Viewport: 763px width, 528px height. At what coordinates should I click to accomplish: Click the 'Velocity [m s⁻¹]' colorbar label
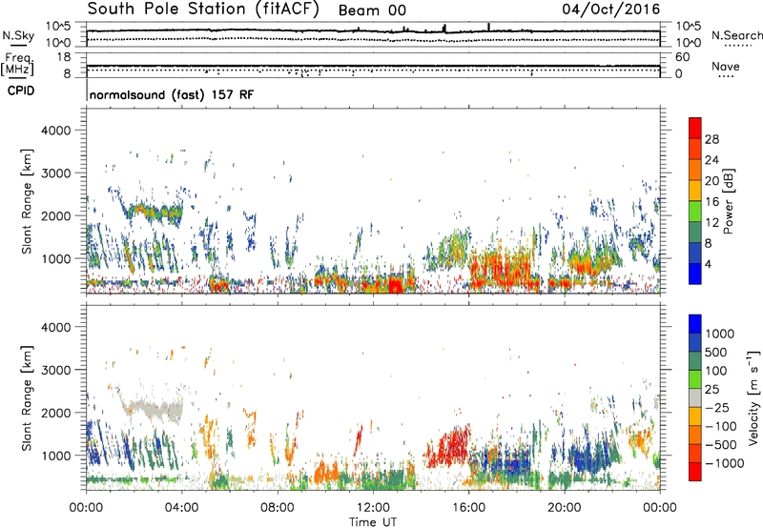(753, 397)
